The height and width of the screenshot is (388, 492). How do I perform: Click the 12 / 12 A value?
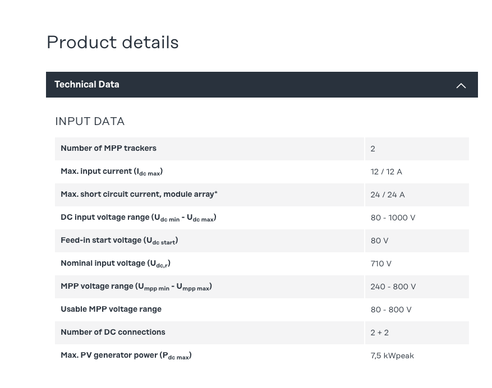coord(386,172)
